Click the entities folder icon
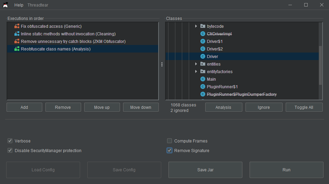329x184 pixels. pyautogui.click(x=203, y=64)
